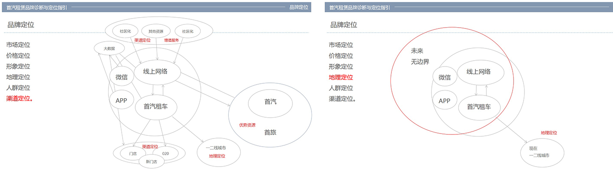
Task: Click the 新门店 oval
Action: [151, 162]
